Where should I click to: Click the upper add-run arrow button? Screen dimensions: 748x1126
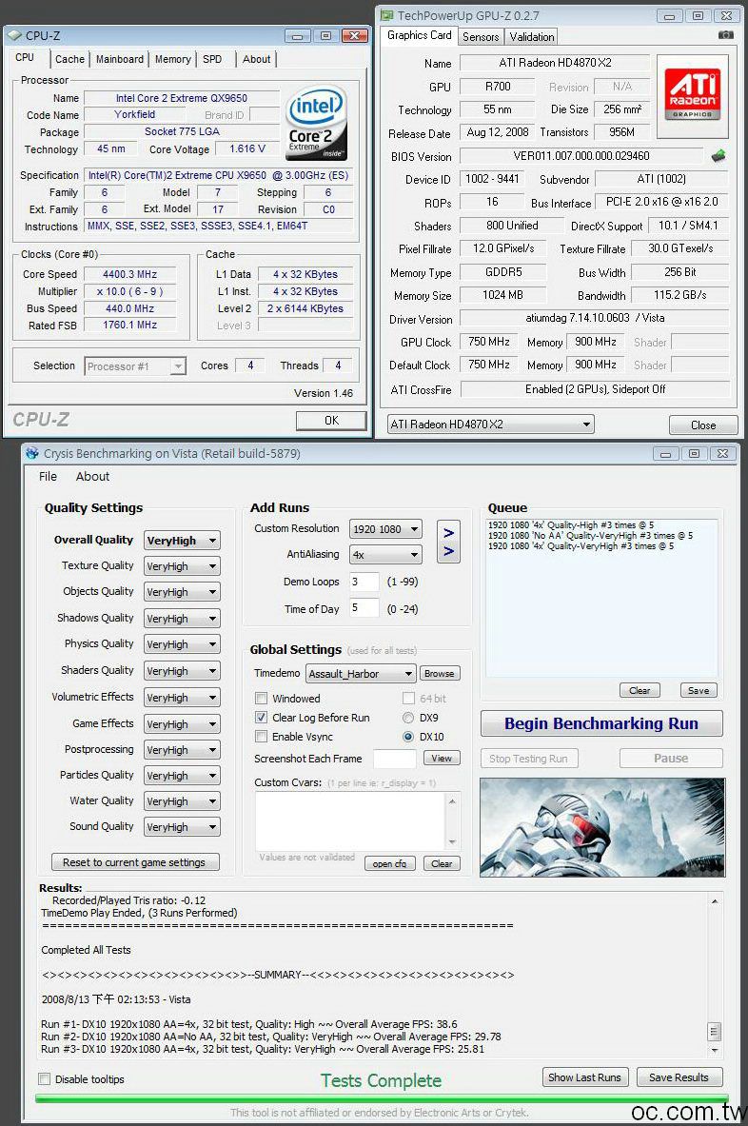click(448, 533)
